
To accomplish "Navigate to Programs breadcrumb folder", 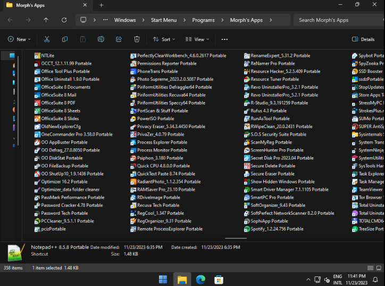I will click(x=203, y=20).
